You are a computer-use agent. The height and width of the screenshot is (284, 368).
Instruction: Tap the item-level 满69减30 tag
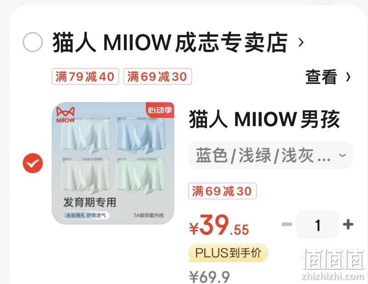222,191
